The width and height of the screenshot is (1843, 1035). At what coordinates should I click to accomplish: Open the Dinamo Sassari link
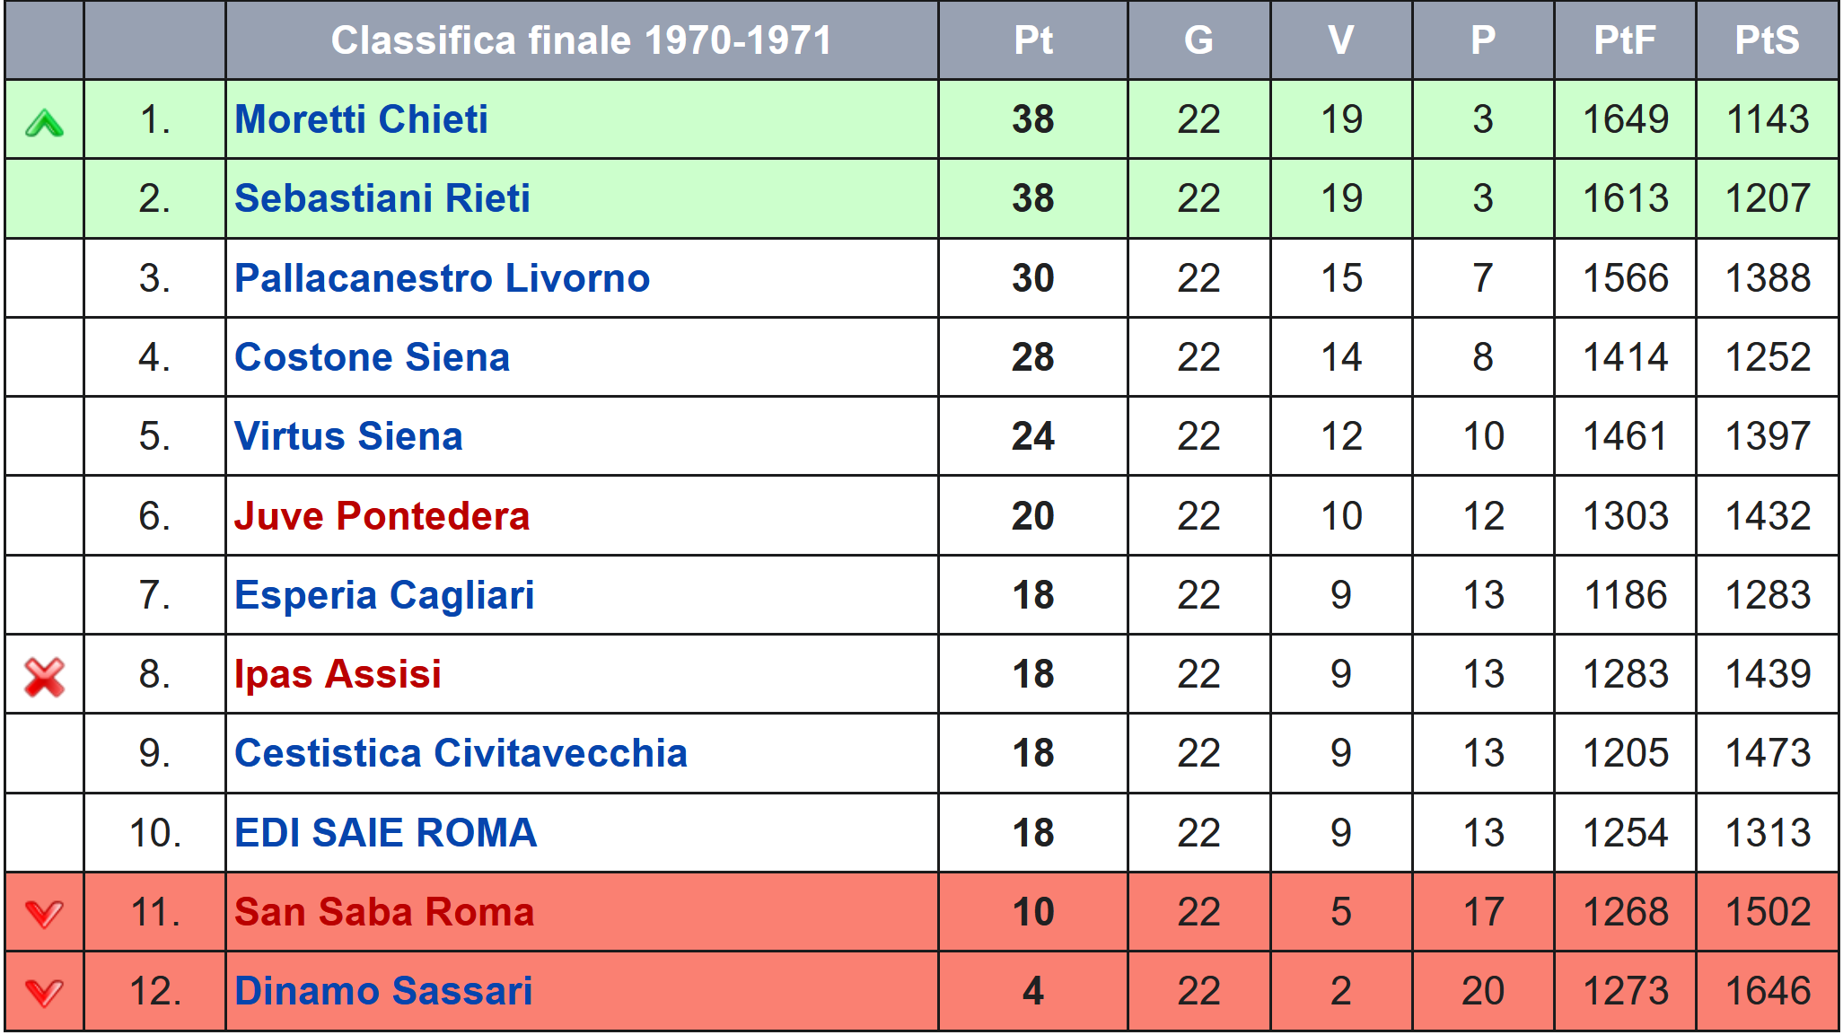(x=383, y=991)
